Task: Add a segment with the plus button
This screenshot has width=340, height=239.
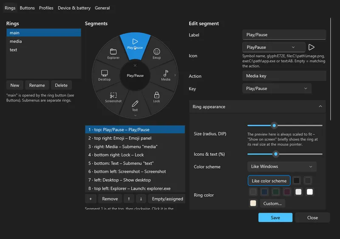Action: 91,199
